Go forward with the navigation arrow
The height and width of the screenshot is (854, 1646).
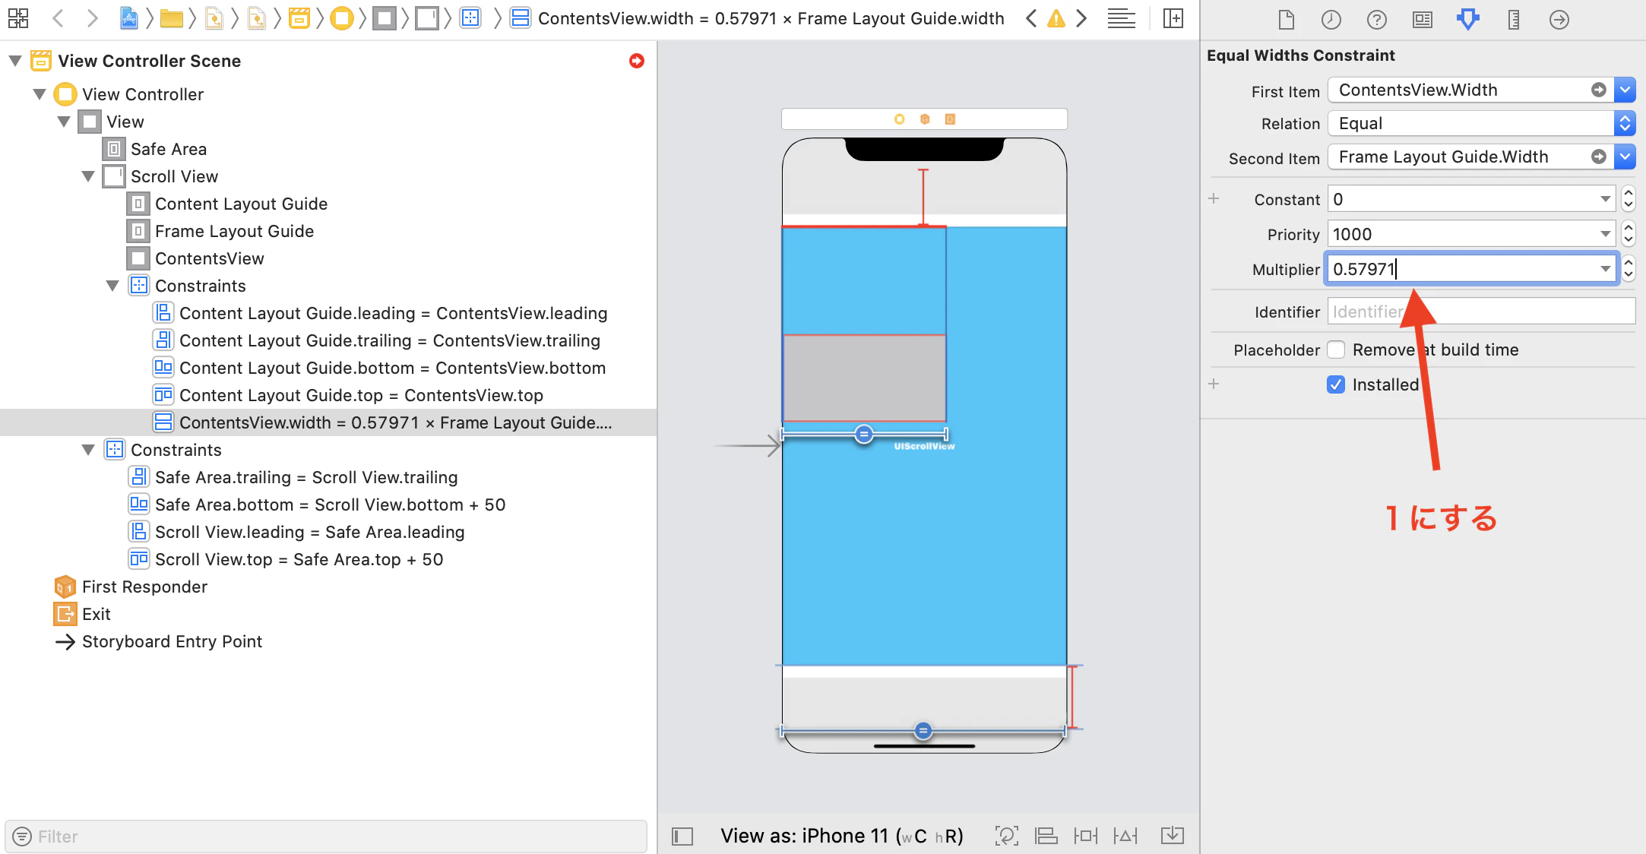(92, 18)
